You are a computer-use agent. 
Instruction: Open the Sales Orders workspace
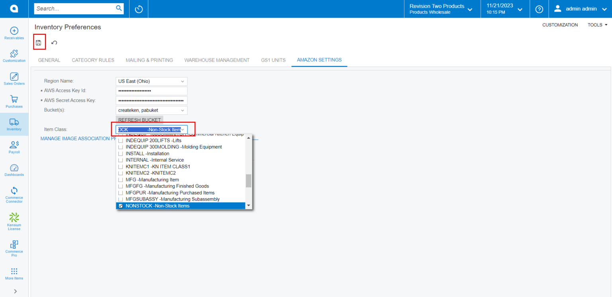[14, 79]
